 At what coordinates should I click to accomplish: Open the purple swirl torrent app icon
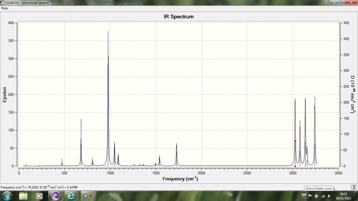[x=55, y=196]
